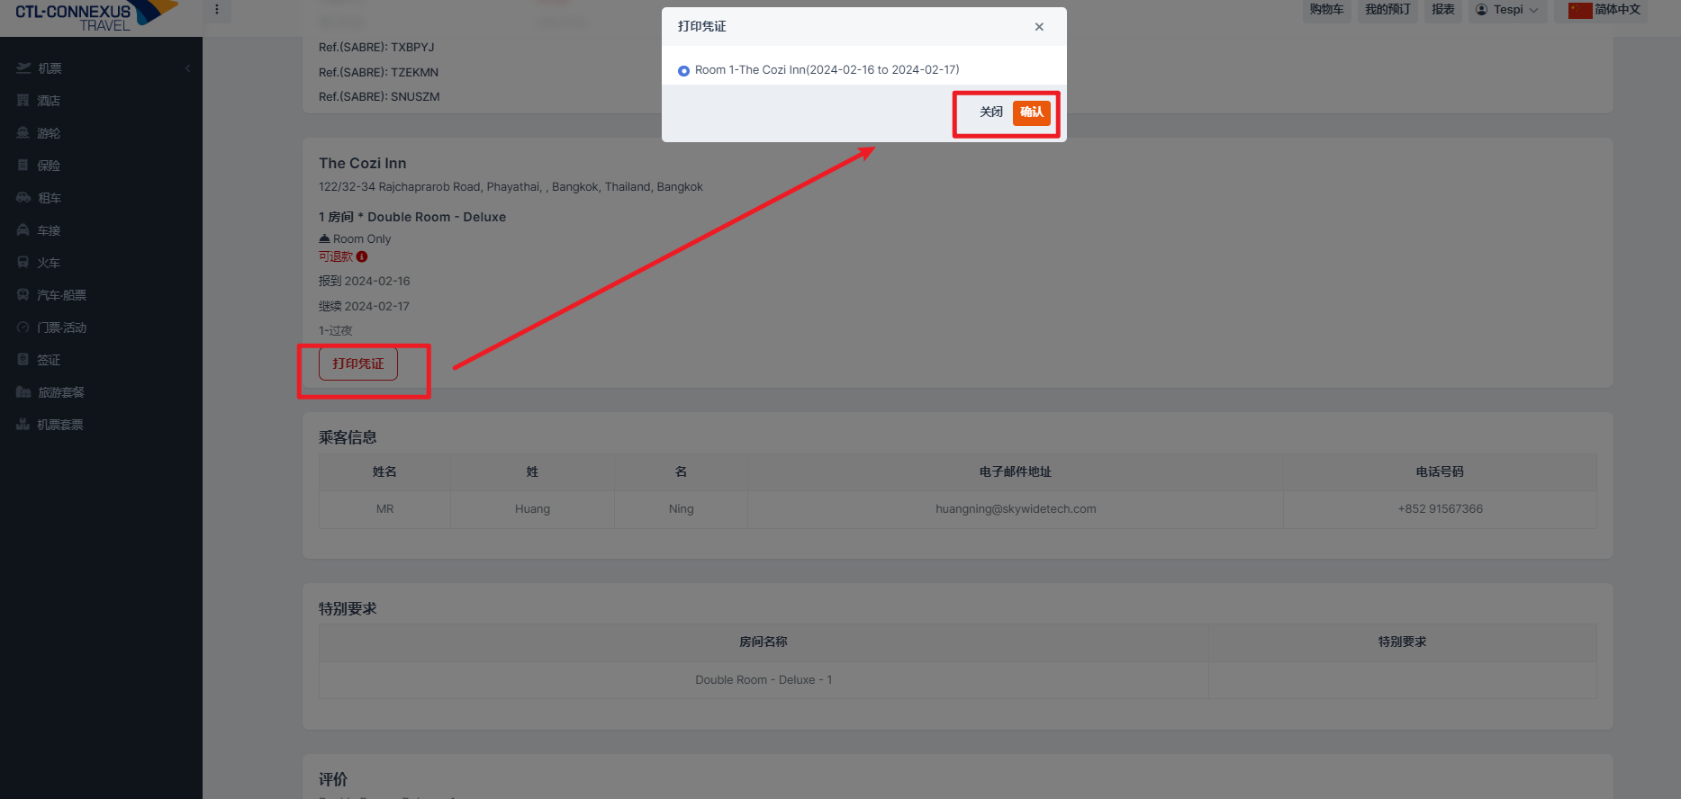1681x799 pixels.
Task: Click the red refundable info icon
Action: coord(362,256)
